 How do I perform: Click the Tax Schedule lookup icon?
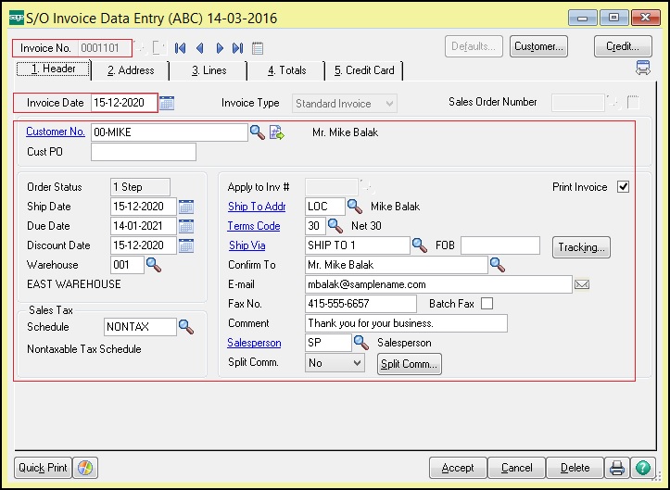186,326
